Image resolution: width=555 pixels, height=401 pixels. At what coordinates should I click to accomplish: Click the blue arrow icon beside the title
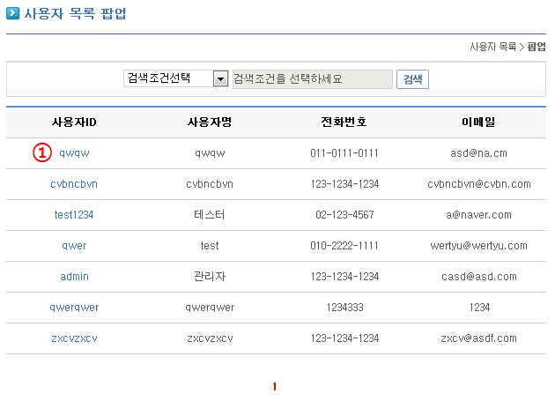12,14
